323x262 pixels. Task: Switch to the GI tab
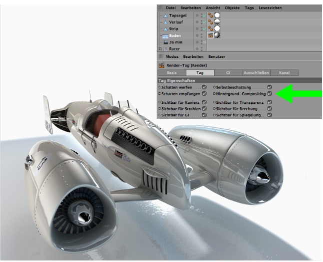tap(228, 72)
